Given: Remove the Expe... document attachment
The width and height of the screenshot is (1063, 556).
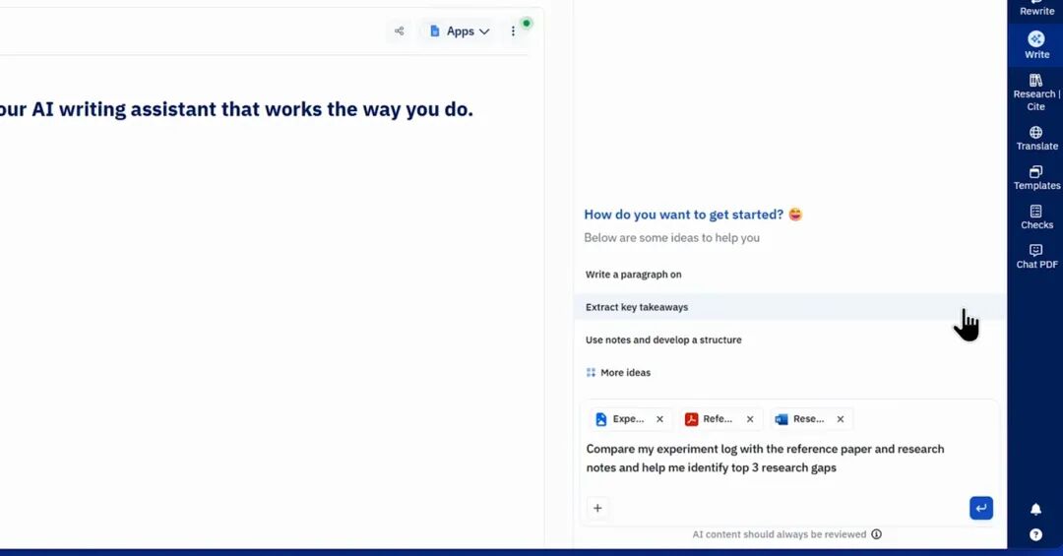Looking at the screenshot, I should (659, 419).
